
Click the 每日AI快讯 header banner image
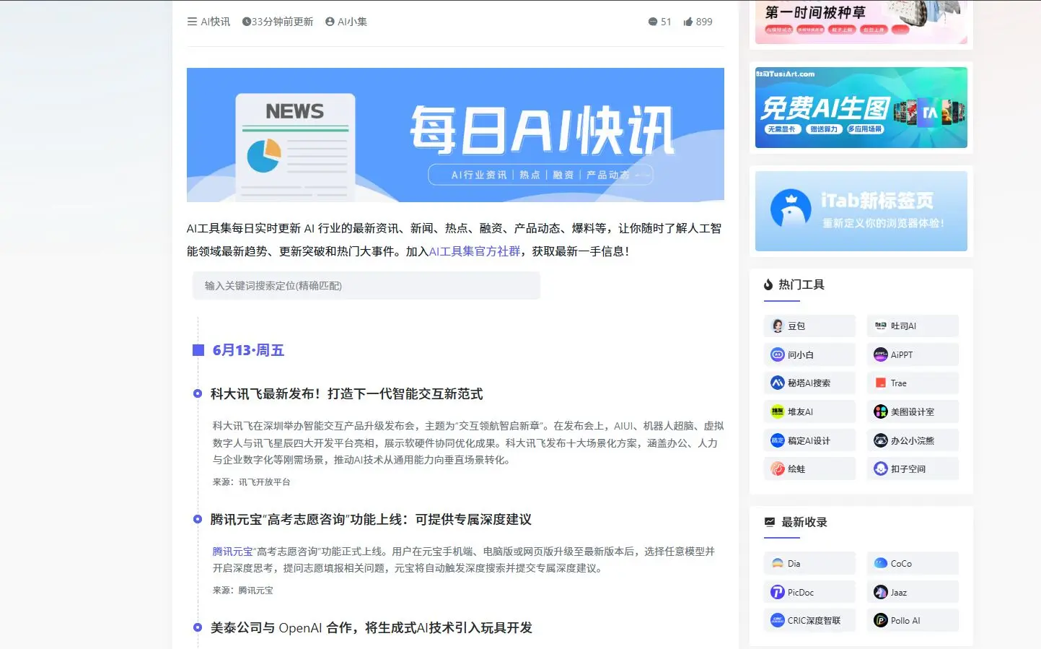pos(455,135)
